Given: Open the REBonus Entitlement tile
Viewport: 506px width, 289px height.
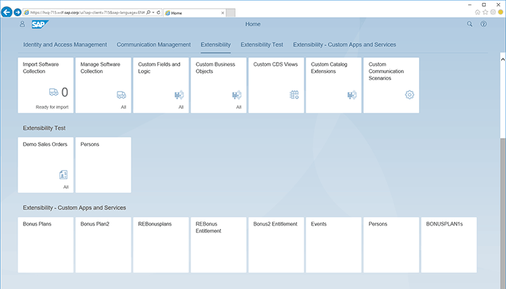Looking at the screenshot, I should click(219, 245).
